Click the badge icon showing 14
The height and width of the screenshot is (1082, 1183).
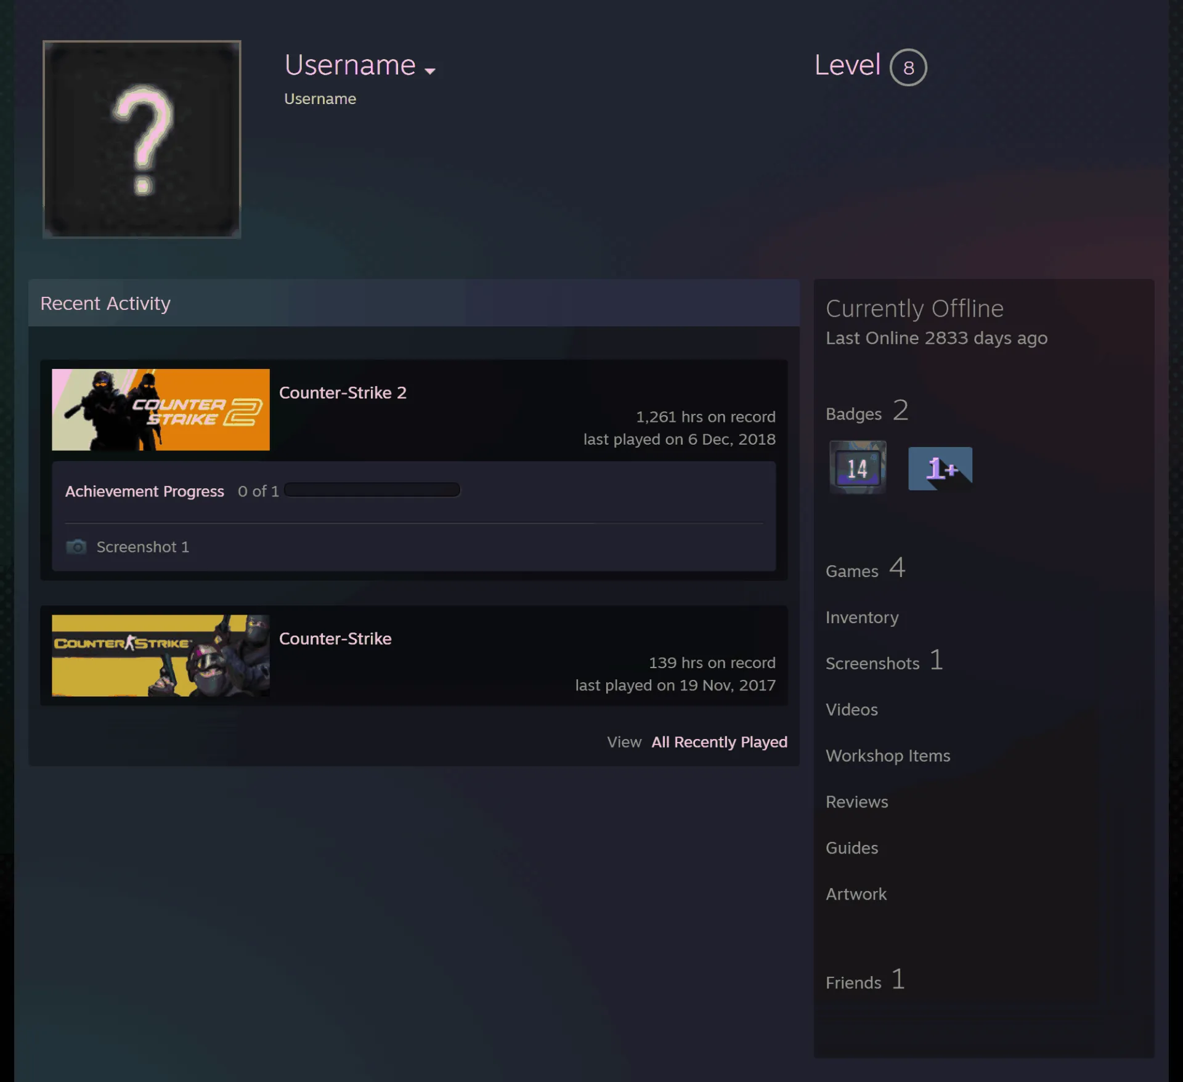coord(858,467)
